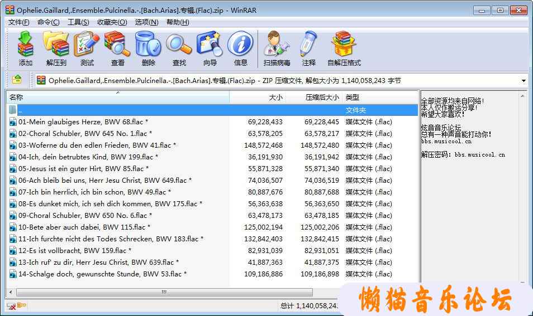Click file icon of 01-Mein glaubiges Herze
The width and height of the screenshot is (533, 316).
(13, 122)
